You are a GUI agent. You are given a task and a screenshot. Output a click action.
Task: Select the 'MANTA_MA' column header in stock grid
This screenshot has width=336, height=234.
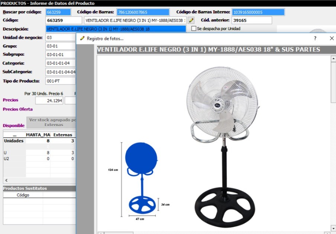pyautogui.click(x=38, y=135)
